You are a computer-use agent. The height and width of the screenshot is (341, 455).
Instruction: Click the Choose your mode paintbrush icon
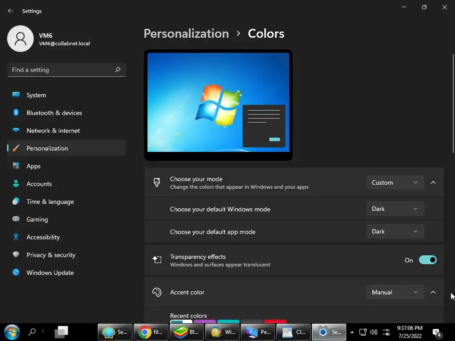[x=157, y=182]
